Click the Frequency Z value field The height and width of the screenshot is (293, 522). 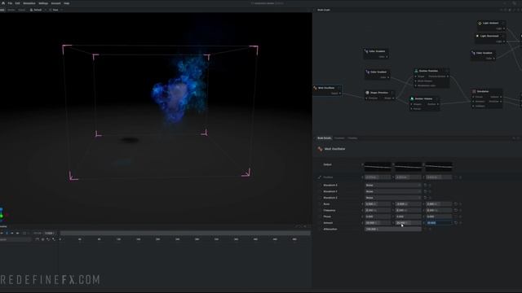pos(439,210)
